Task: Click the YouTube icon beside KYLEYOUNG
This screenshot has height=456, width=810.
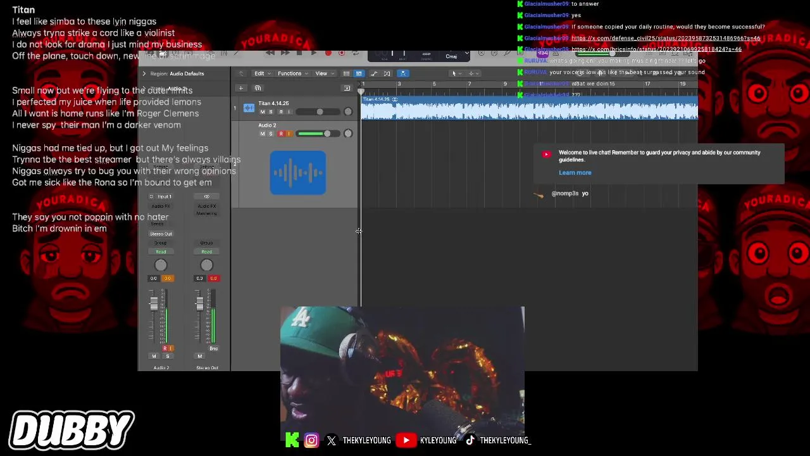Action: pyautogui.click(x=406, y=440)
